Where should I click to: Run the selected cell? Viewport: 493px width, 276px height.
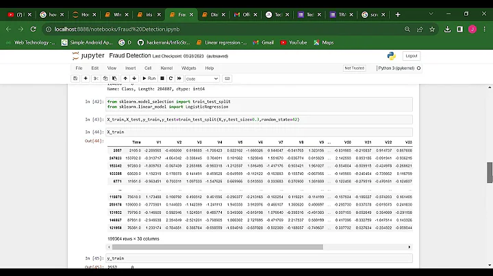(149, 79)
